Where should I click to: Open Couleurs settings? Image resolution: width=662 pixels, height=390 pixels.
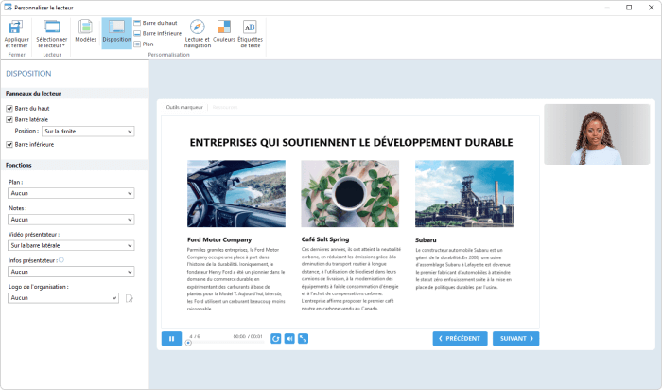pyautogui.click(x=224, y=31)
